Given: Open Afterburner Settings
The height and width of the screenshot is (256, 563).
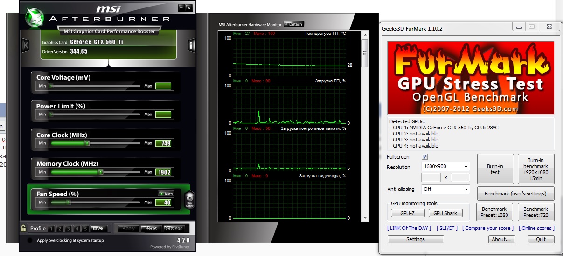Looking at the screenshot, I should point(174,228).
